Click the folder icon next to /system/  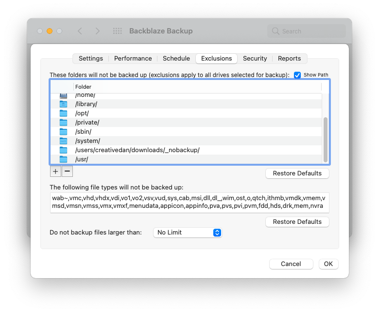point(63,141)
